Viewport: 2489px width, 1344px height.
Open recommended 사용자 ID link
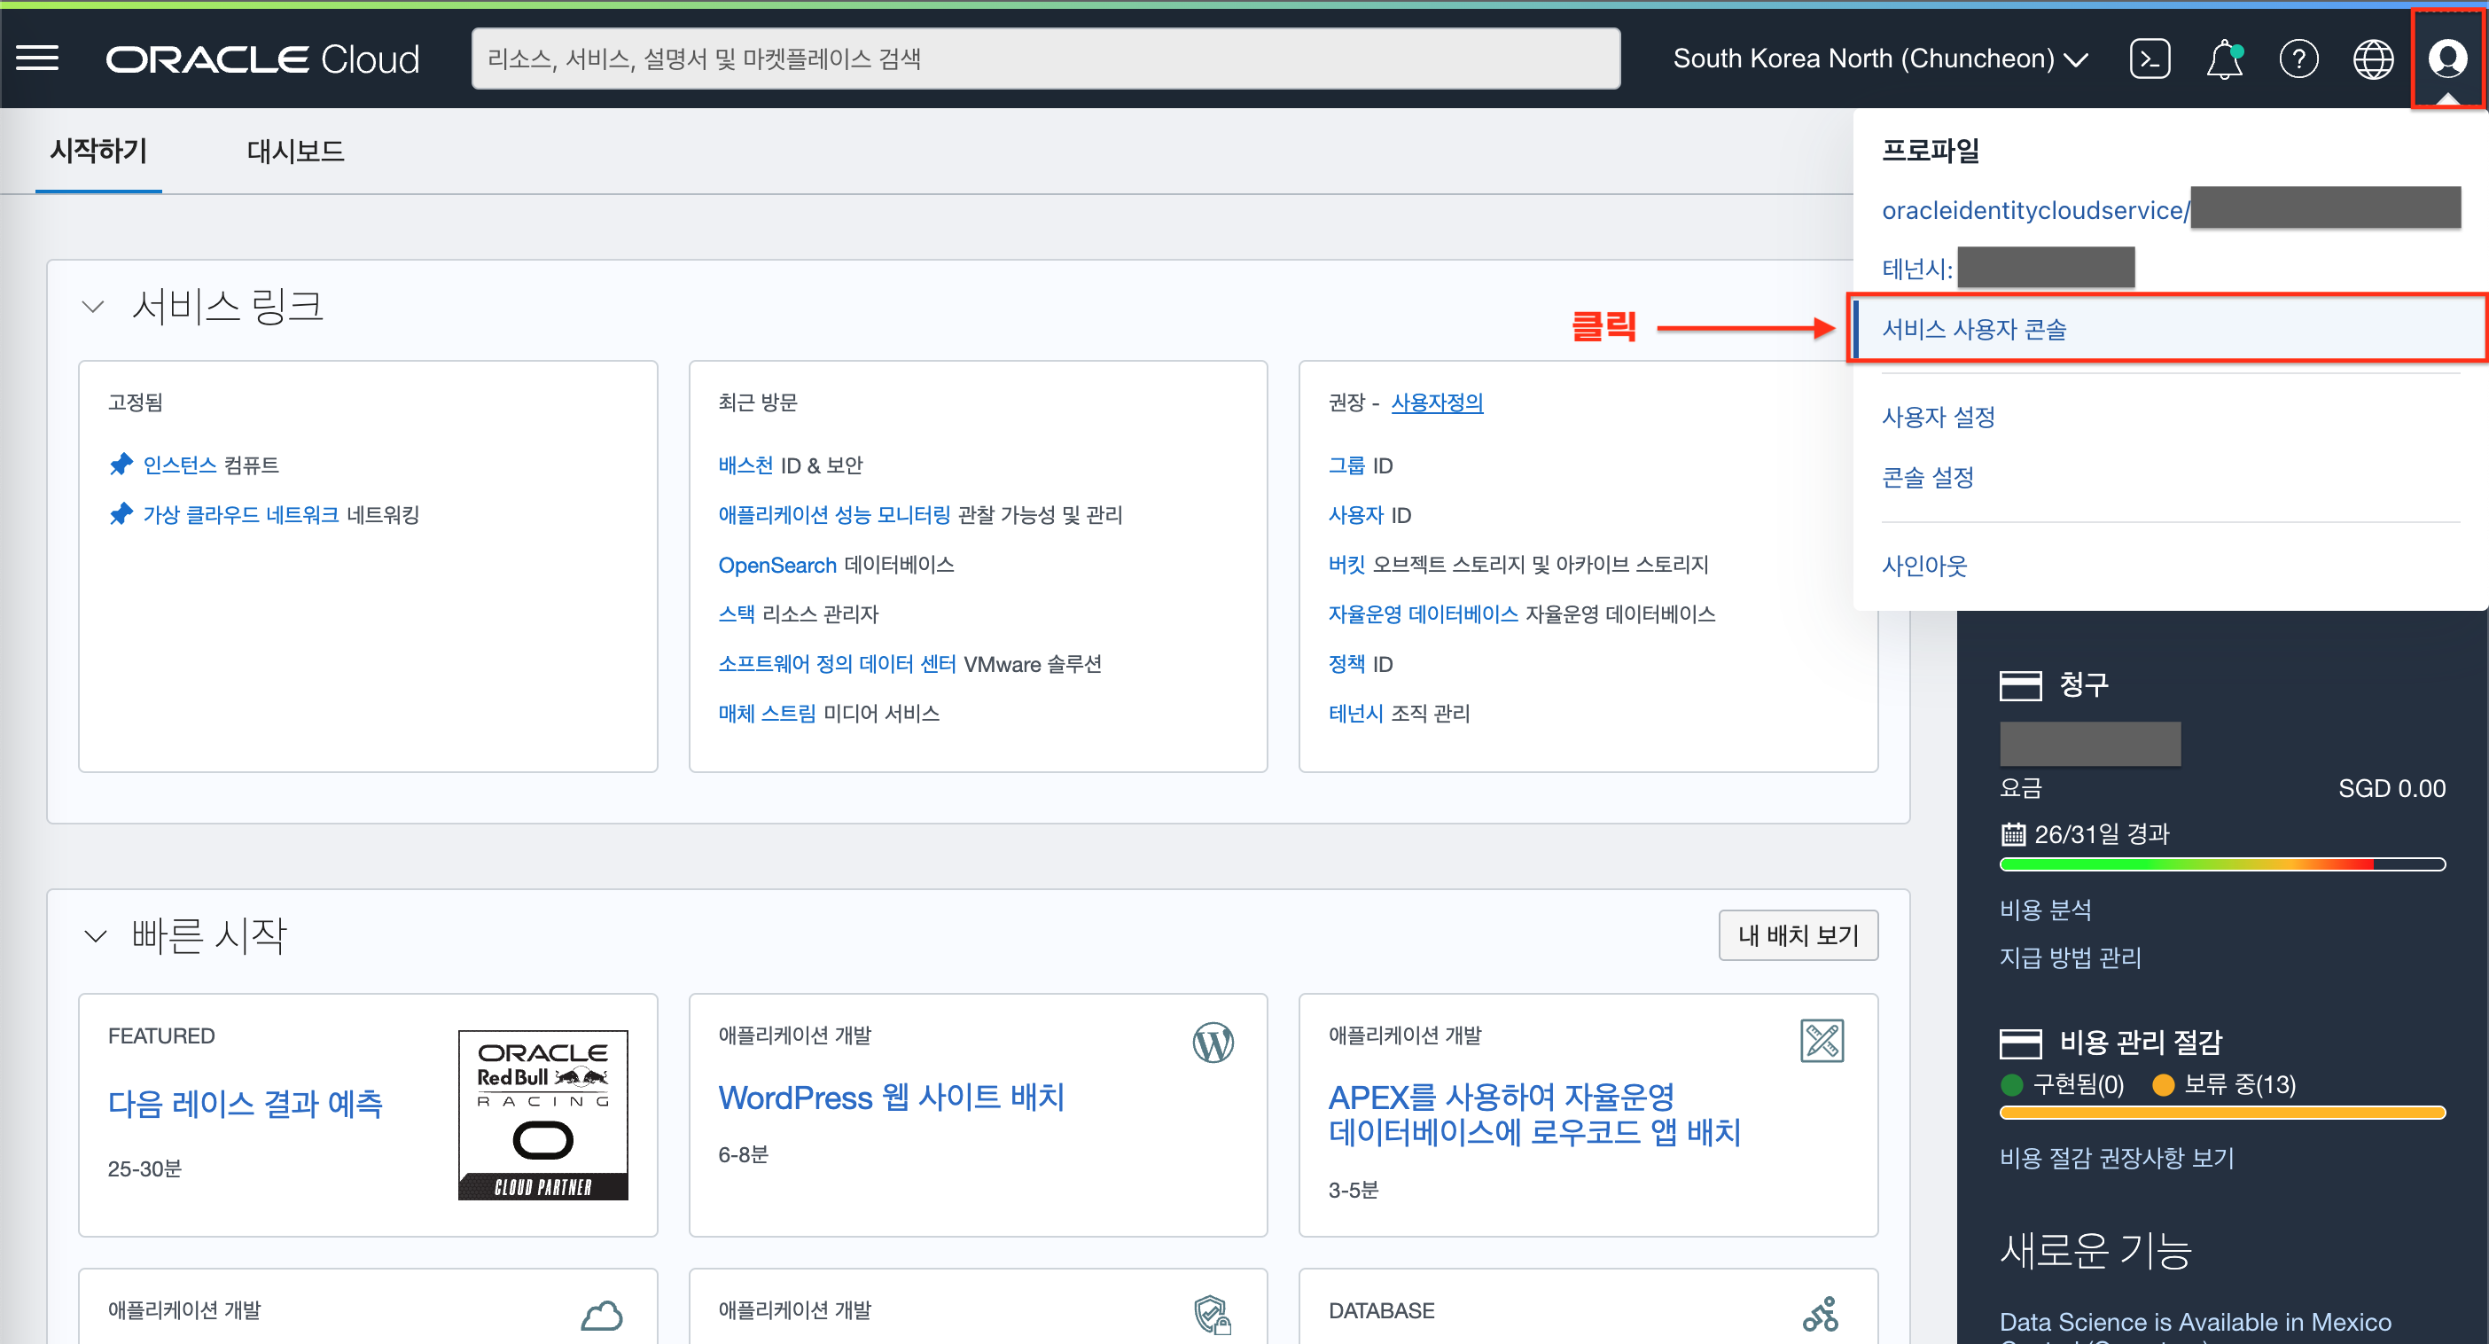(1356, 514)
